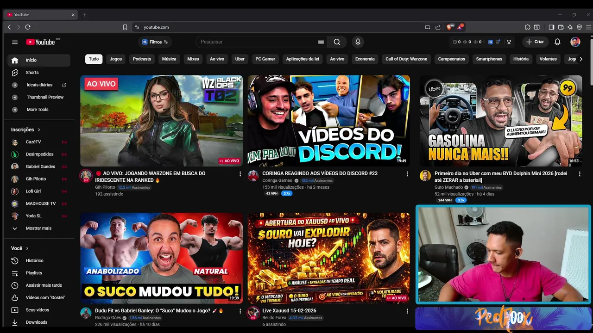Open options for BYD Dolphin Uber video
593x333 pixels.
click(x=579, y=174)
